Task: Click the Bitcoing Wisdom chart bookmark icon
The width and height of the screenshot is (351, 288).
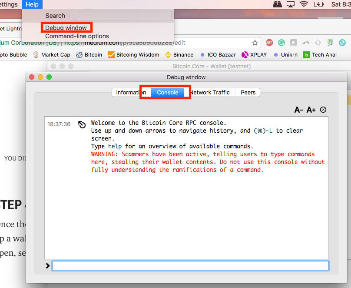Action: coord(111,55)
